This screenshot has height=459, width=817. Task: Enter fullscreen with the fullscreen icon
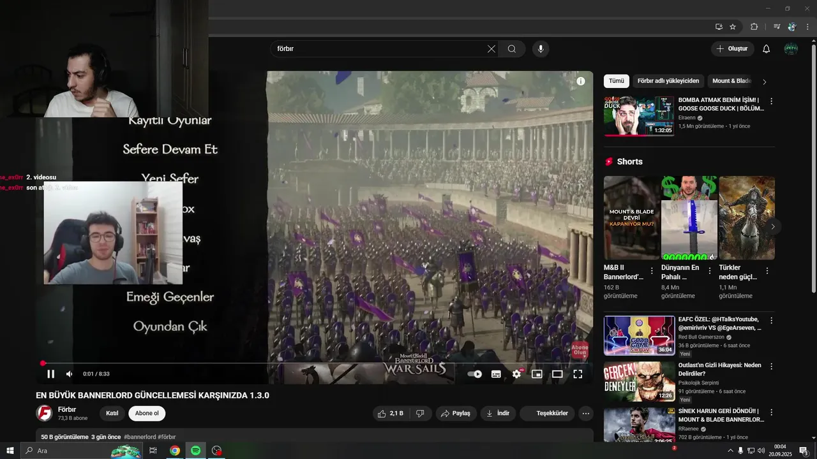click(x=578, y=374)
